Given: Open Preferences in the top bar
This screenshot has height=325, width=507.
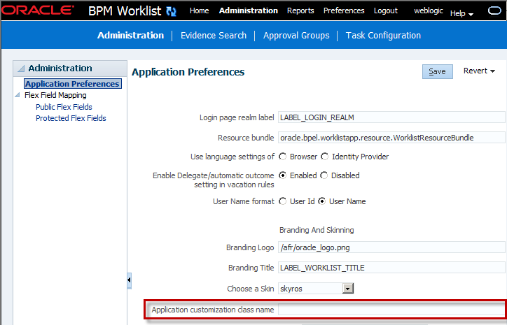Looking at the screenshot, I should click(344, 10).
